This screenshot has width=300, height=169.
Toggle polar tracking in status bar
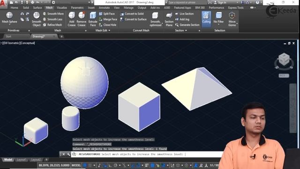[x=116, y=165]
